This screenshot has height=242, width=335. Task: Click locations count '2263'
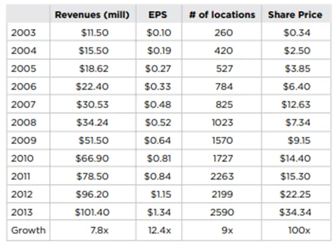[x=222, y=177]
